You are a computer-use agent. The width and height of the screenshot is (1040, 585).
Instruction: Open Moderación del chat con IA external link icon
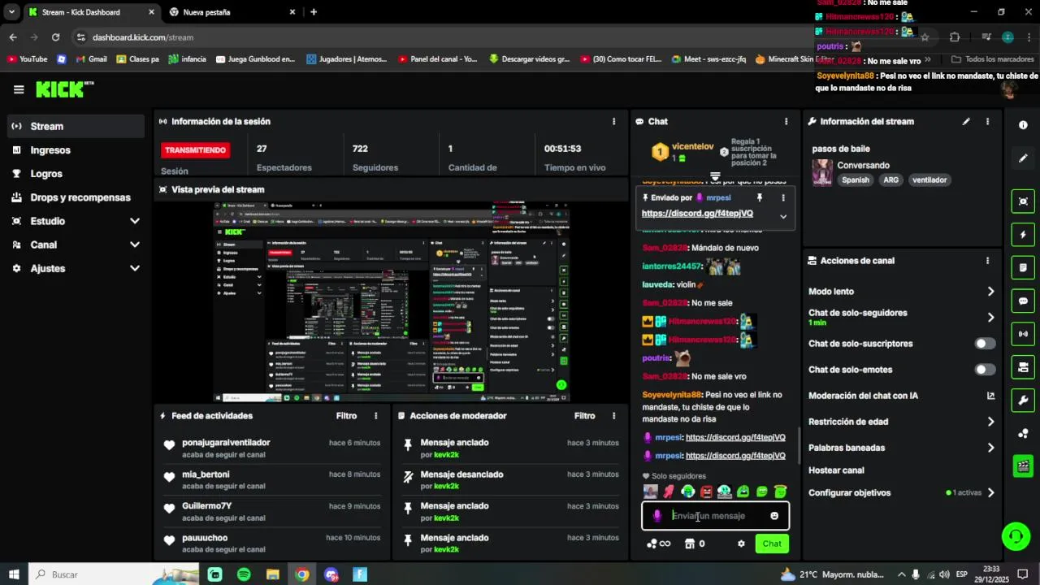pos(990,396)
